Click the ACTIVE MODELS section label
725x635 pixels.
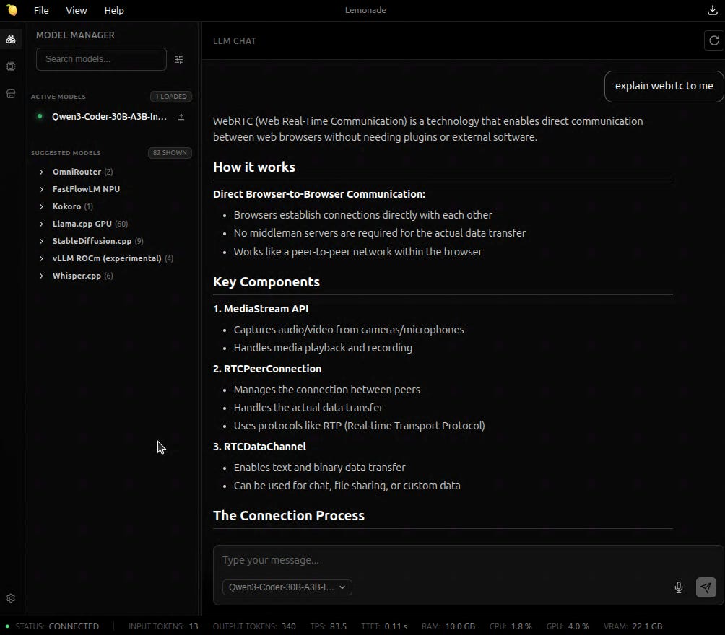click(x=58, y=97)
